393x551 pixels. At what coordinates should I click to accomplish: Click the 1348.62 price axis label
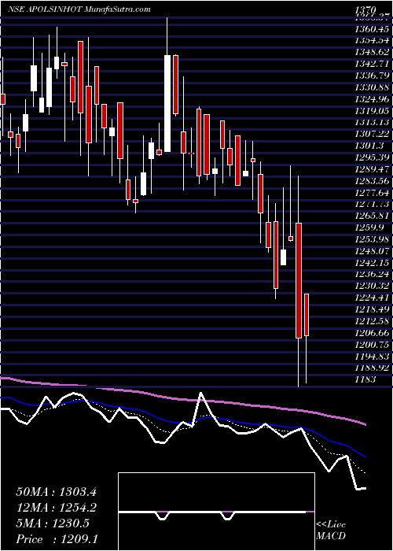tap(373, 52)
